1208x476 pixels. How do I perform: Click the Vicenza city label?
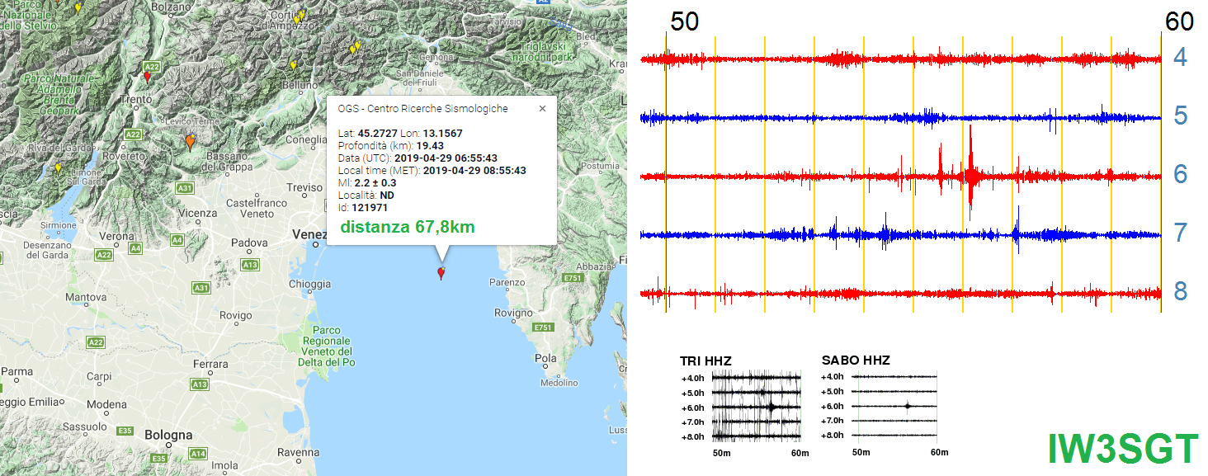196,213
